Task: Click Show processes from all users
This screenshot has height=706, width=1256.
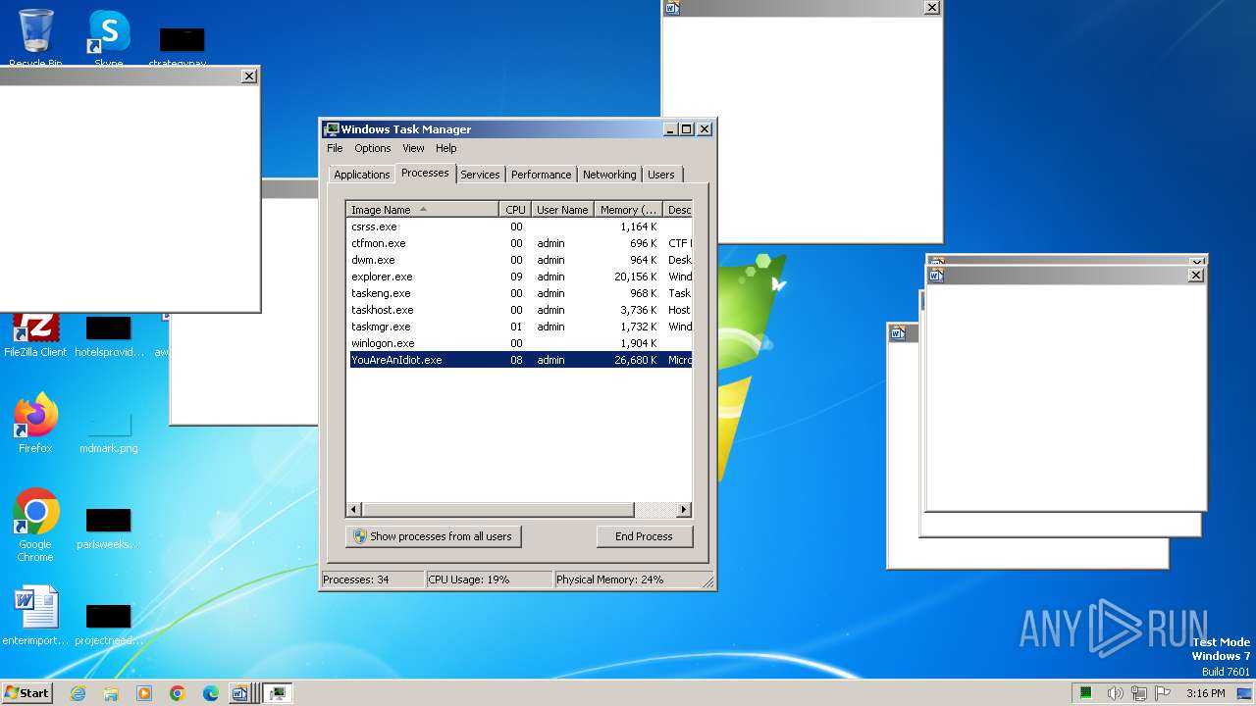Action: coord(434,536)
